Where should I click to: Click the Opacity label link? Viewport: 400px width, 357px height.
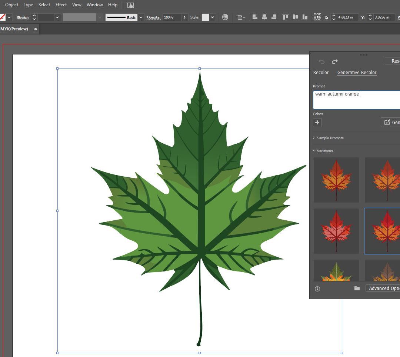coord(154,17)
